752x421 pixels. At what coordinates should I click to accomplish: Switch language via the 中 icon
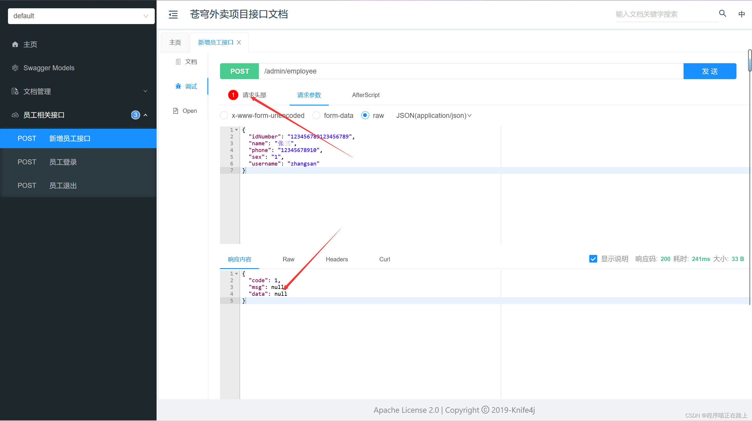click(x=741, y=14)
